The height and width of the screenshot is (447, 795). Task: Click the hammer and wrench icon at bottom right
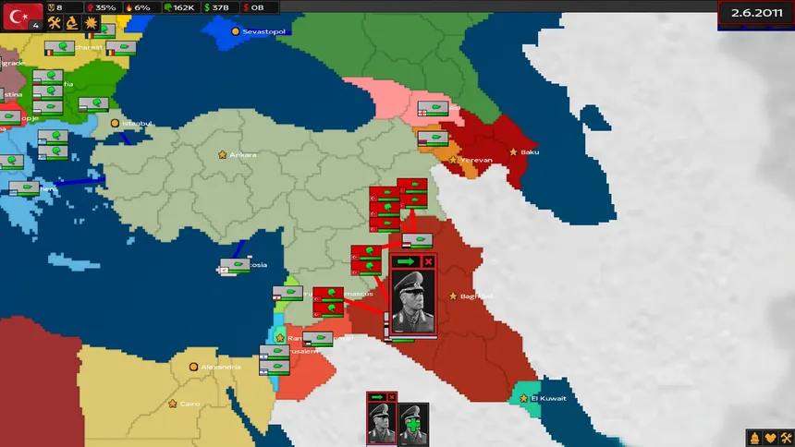pyautogui.click(x=787, y=438)
